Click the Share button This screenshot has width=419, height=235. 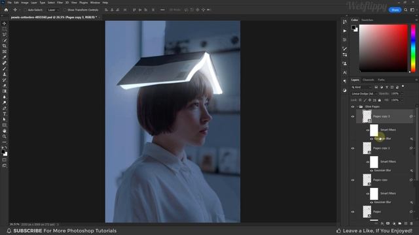tap(395, 10)
